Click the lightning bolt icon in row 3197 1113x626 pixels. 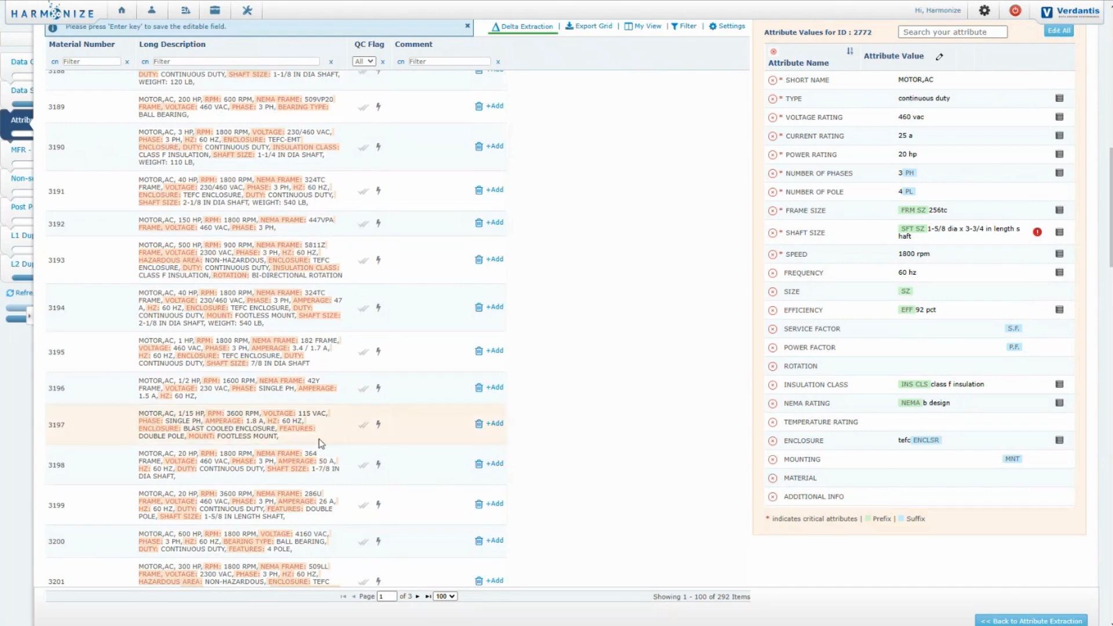point(378,424)
